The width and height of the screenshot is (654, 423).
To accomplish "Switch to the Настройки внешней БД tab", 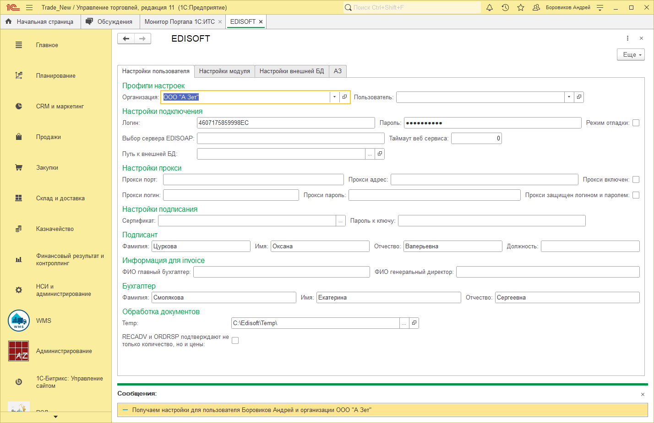I will (x=291, y=71).
